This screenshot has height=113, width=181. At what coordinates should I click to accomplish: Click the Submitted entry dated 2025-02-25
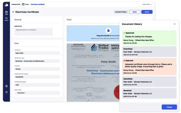click(149, 52)
